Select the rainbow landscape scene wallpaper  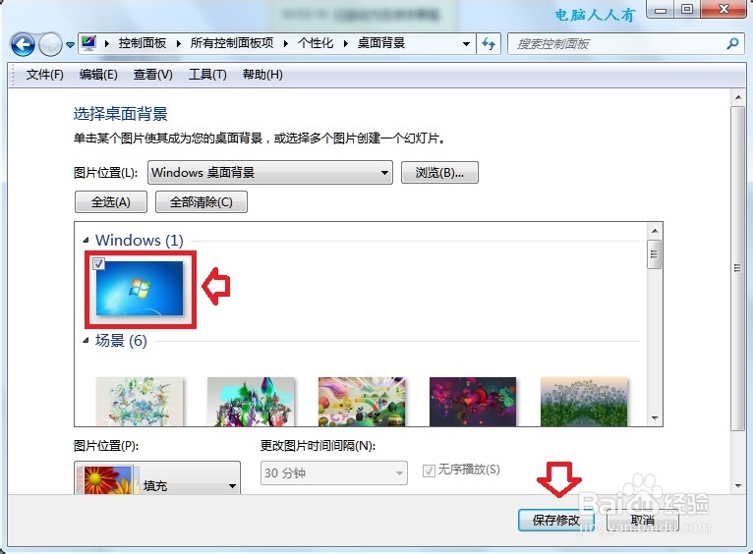[362, 402]
